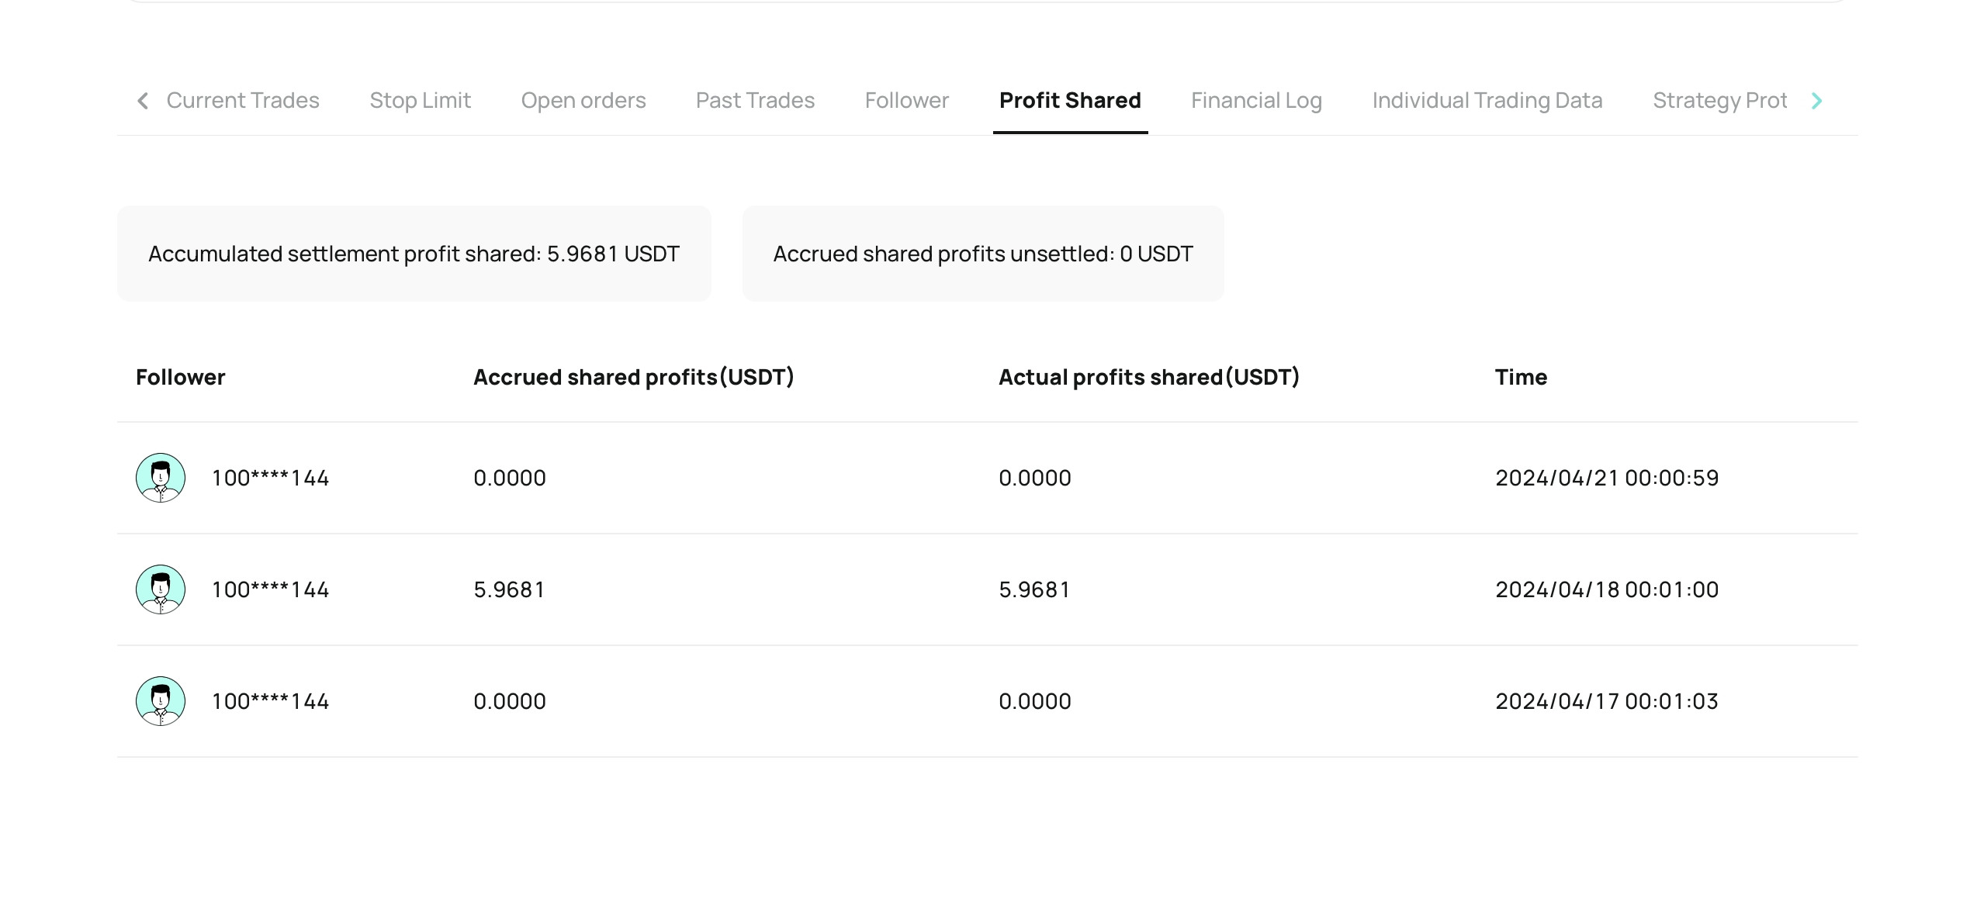Click follower avatar in 2024/04/18 row
This screenshot has width=1963, height=909.
[x=161, y=589]
